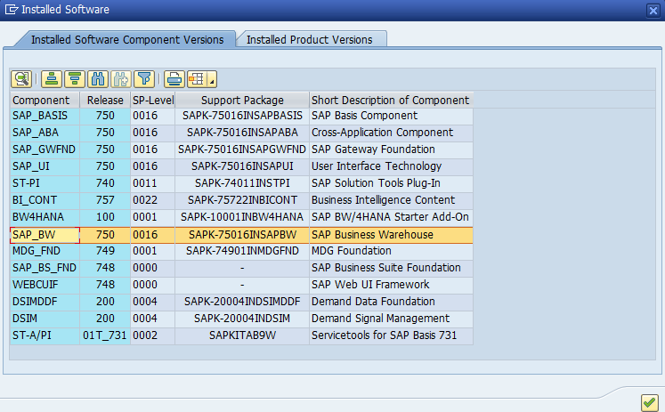Expand the layout dropdown arrow
Viewport: 665px width, 412px height.
tap(212, 79)
